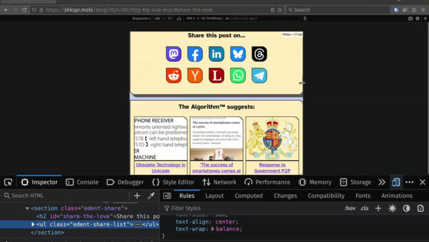Share post on Reddit icon

[x=174, y=76]
